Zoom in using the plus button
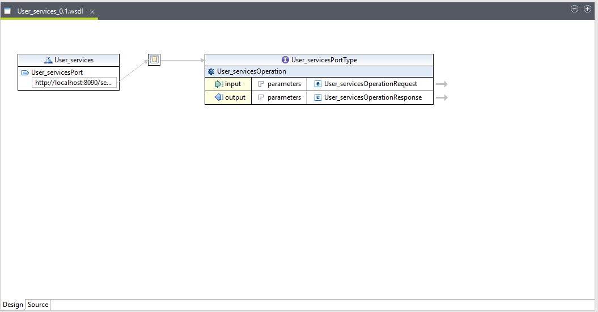 pos(588,9)
